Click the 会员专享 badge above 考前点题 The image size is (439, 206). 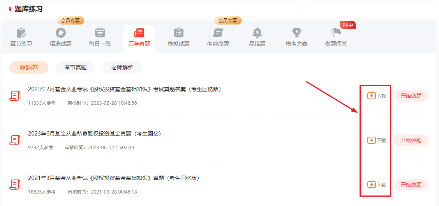pos(227,20)
